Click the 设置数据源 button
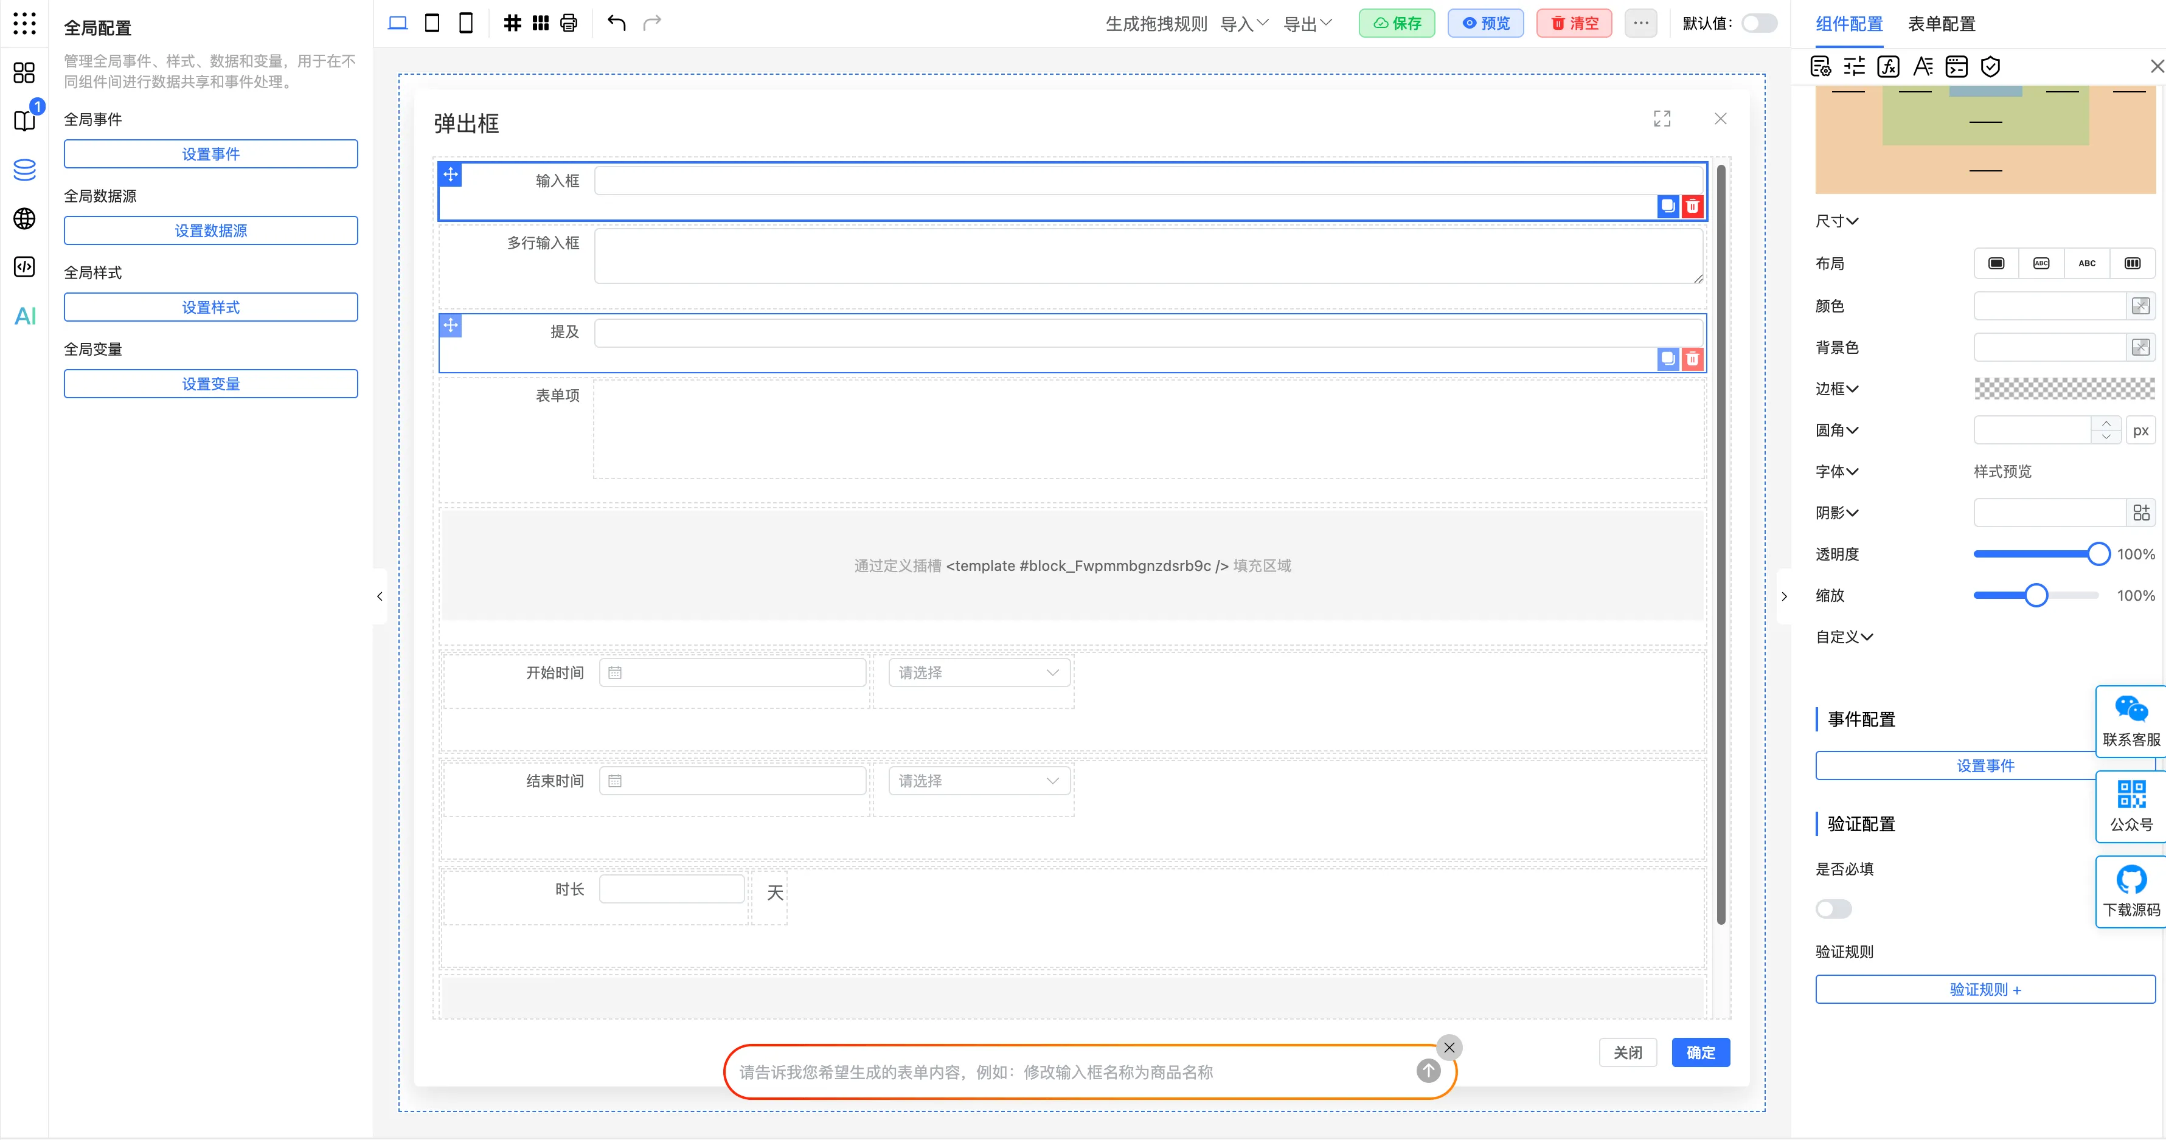This screenshot has width=2166, height=1140. pyautogui.click(x=210, y=230)
